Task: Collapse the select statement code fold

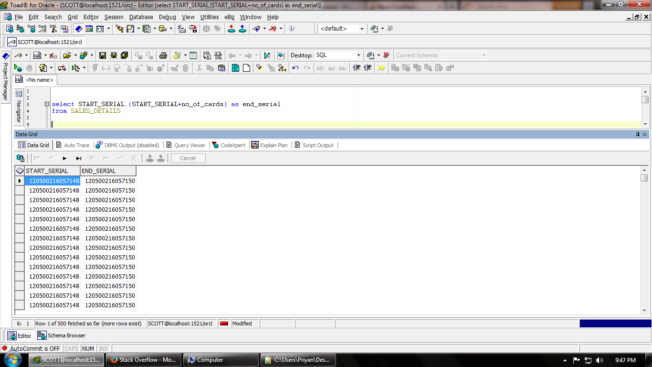Action: [x=47, y=104]
